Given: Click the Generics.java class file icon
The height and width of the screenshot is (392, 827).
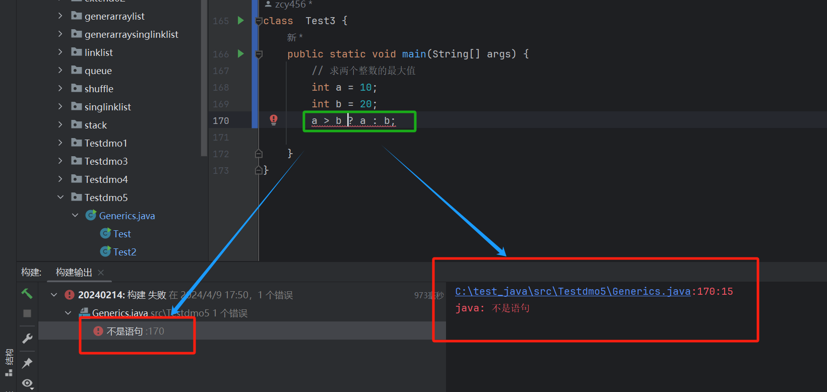Looking at the screenshot, I should [91, 216].
